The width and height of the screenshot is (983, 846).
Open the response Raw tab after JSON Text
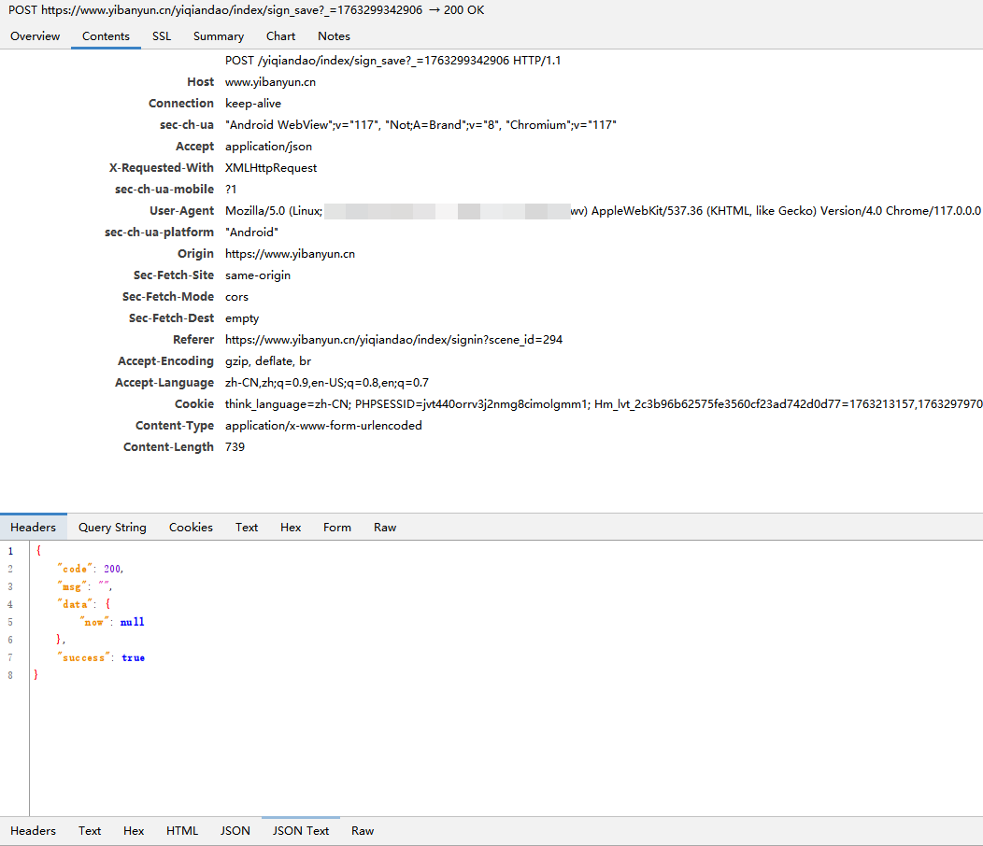coord(363,831)
